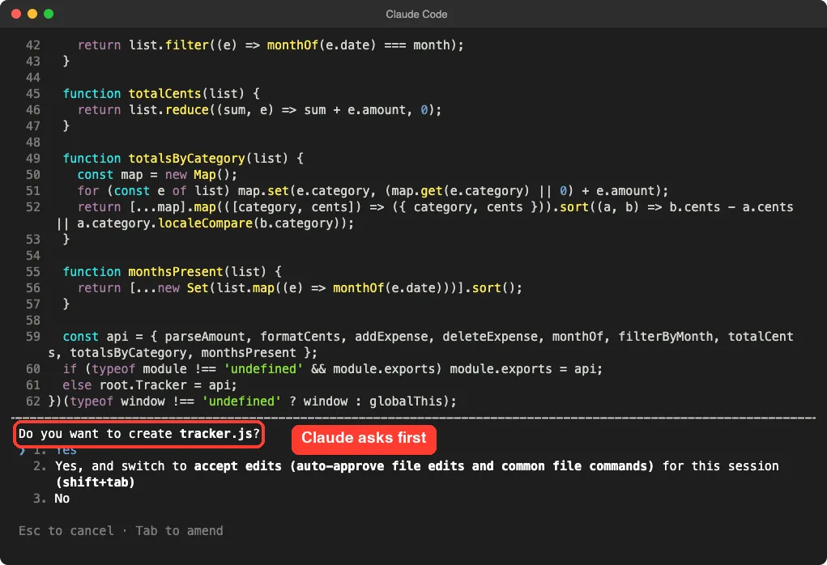Click line 42 'return list.filter' code
Screen dimensions: 827x565
(271, 45)
